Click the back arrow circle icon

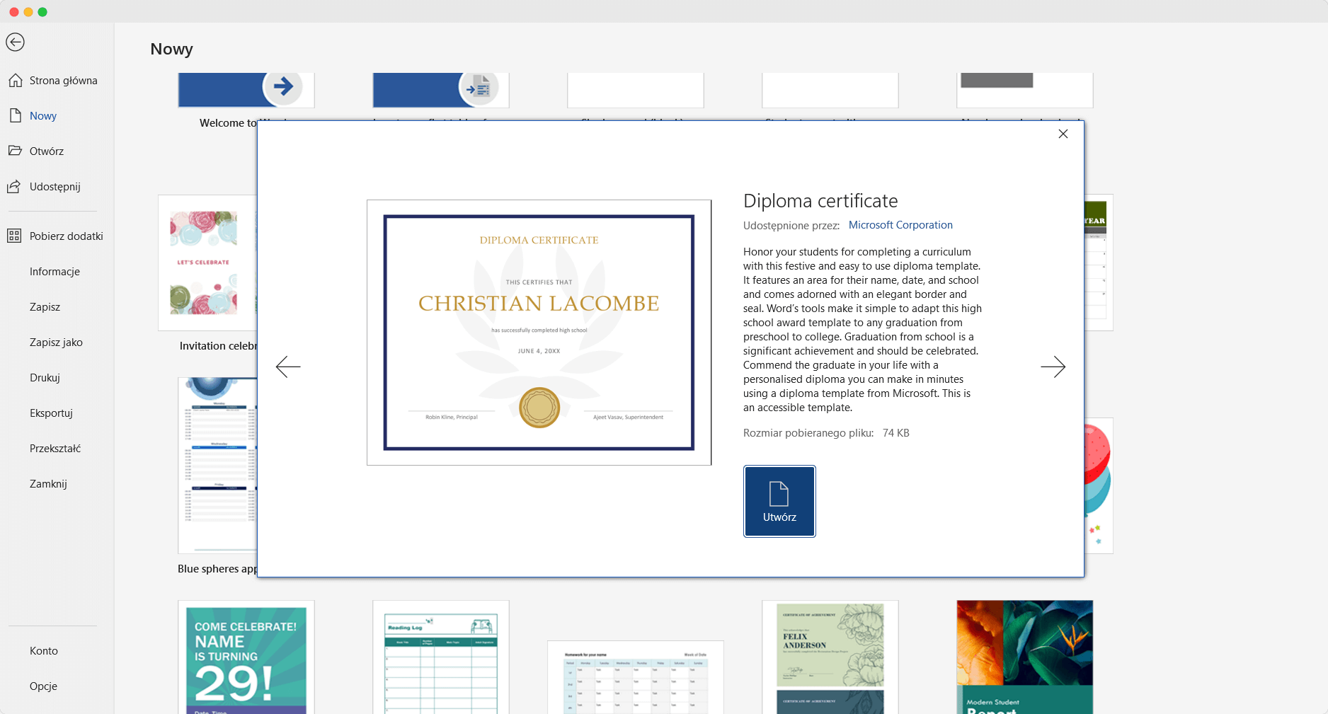(15, 42)
